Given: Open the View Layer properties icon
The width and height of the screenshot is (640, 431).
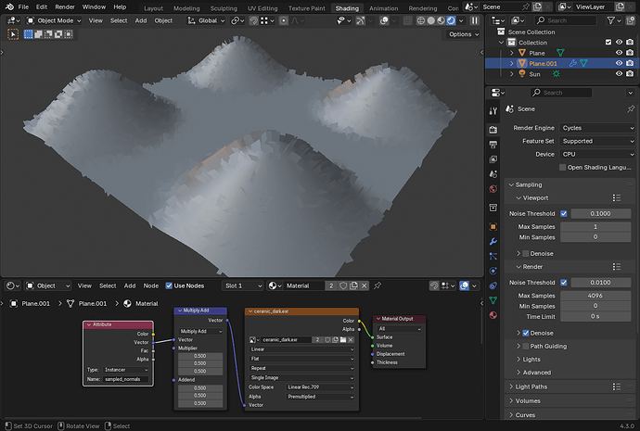Looking at the screenshot, I should [493, 159].
